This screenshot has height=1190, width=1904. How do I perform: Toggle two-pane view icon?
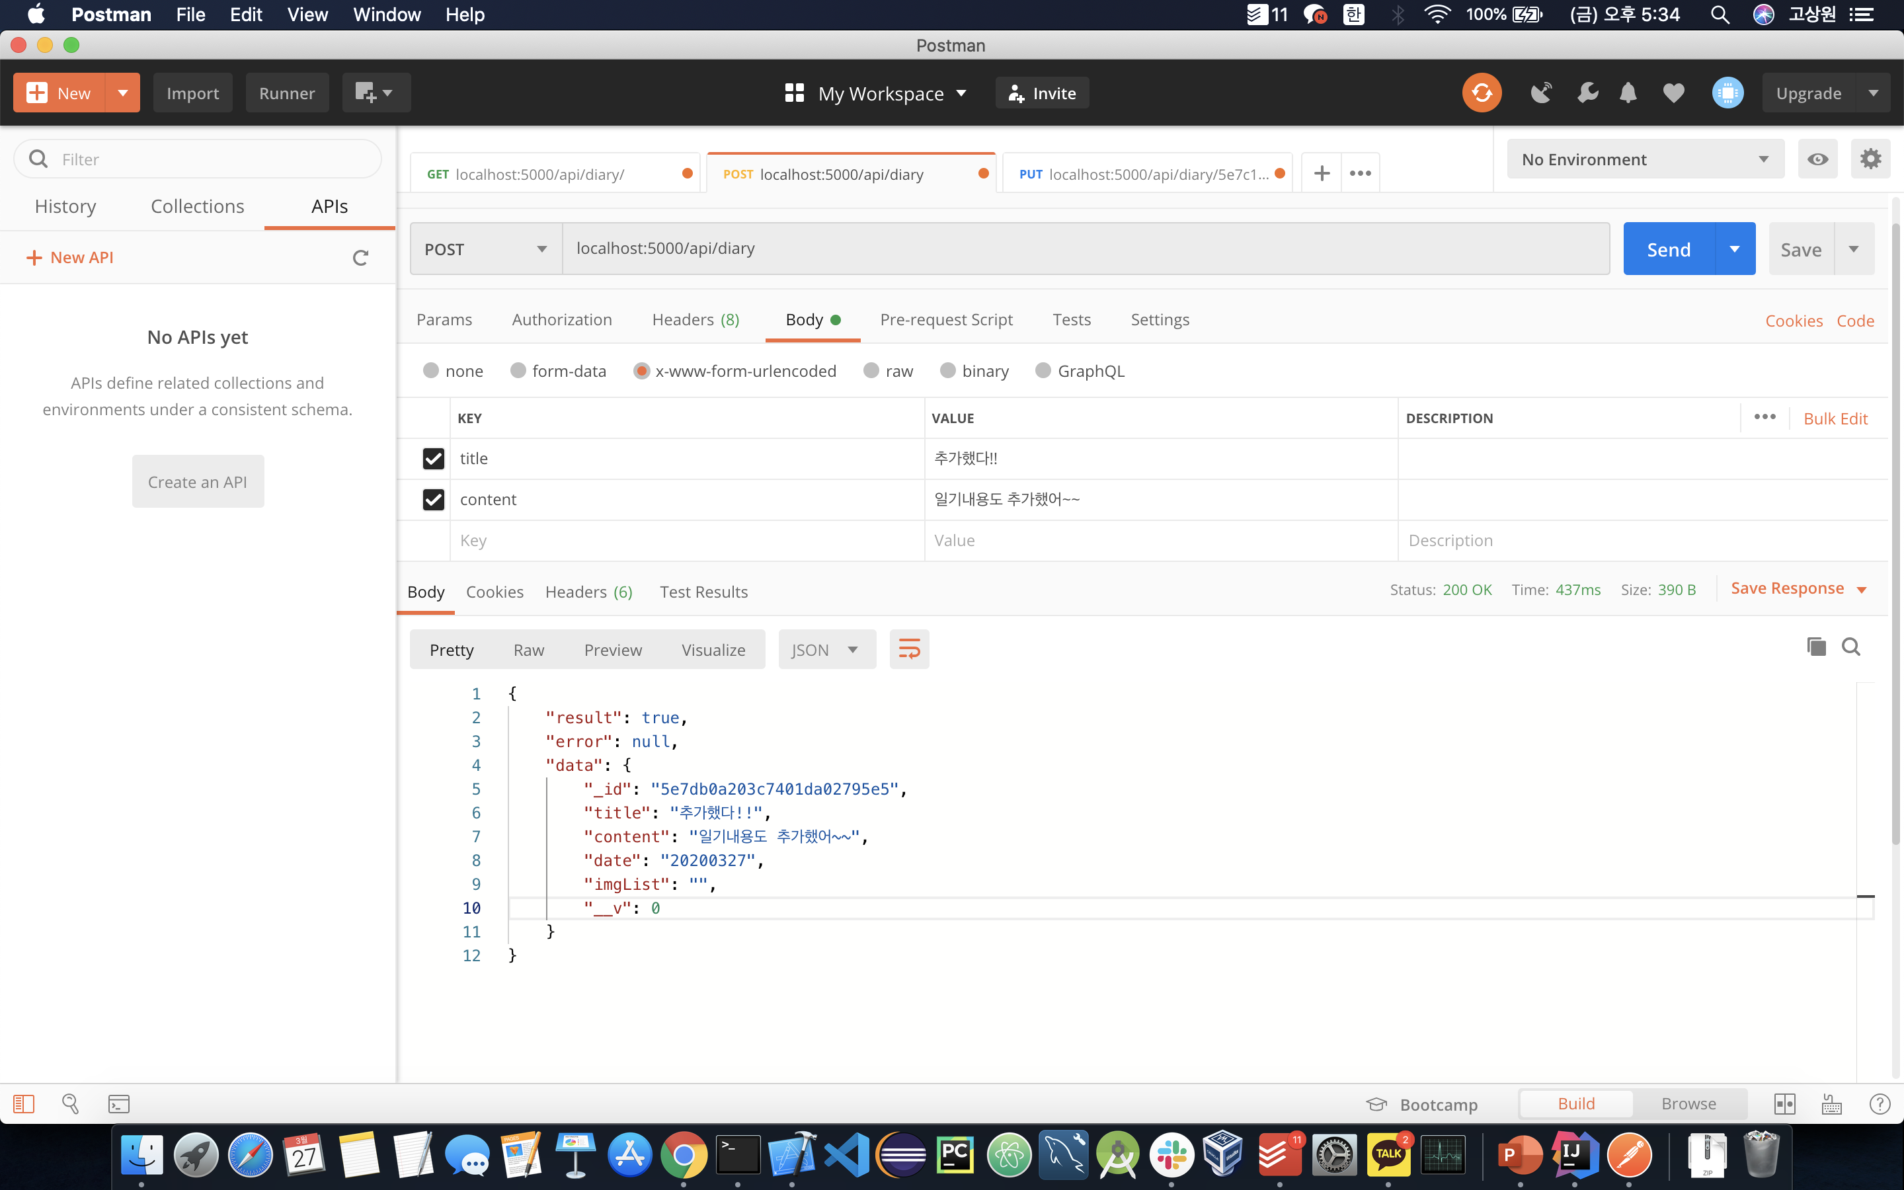pyautogui.click(x=1784, y=1104)
